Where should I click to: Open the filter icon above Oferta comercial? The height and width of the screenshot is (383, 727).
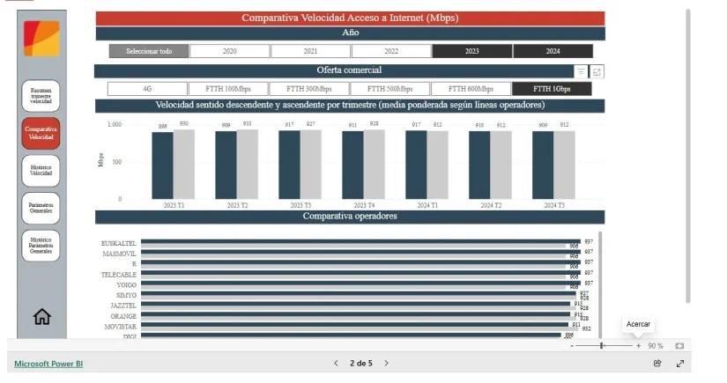pyautogui.click(x=581, y=72)
